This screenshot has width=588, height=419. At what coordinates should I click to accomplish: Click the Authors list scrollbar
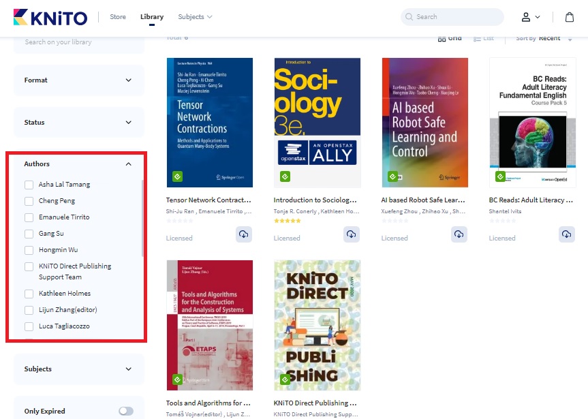[142, 218]
